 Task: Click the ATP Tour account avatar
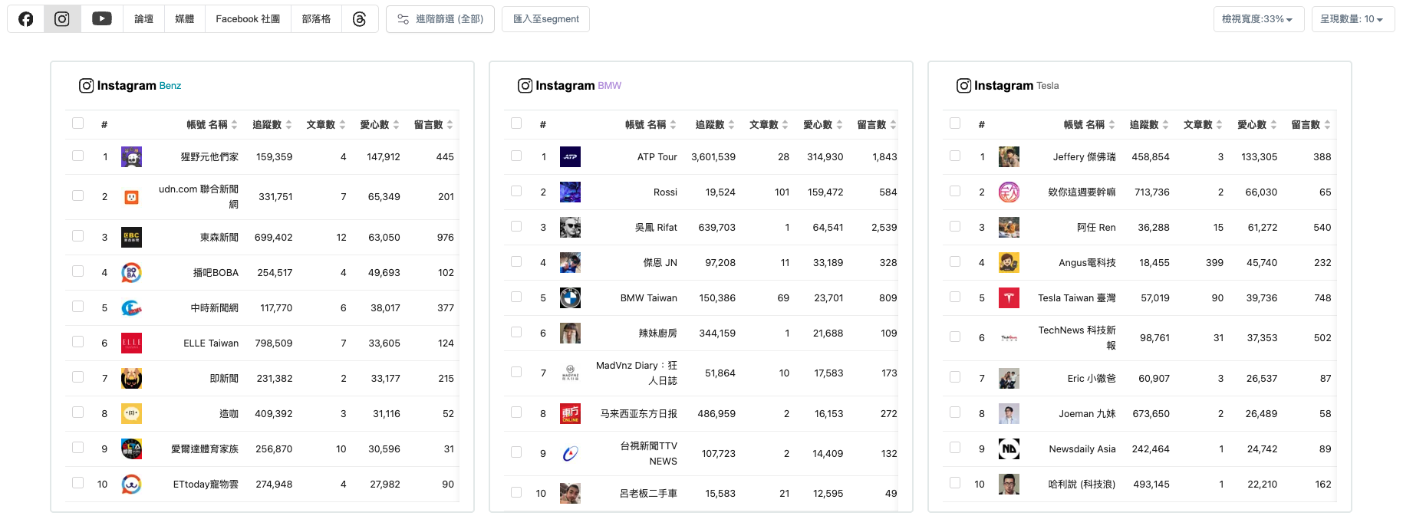(570, 156)
